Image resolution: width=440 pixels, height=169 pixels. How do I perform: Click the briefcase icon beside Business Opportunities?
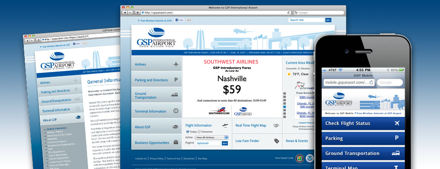pos(176,142)
